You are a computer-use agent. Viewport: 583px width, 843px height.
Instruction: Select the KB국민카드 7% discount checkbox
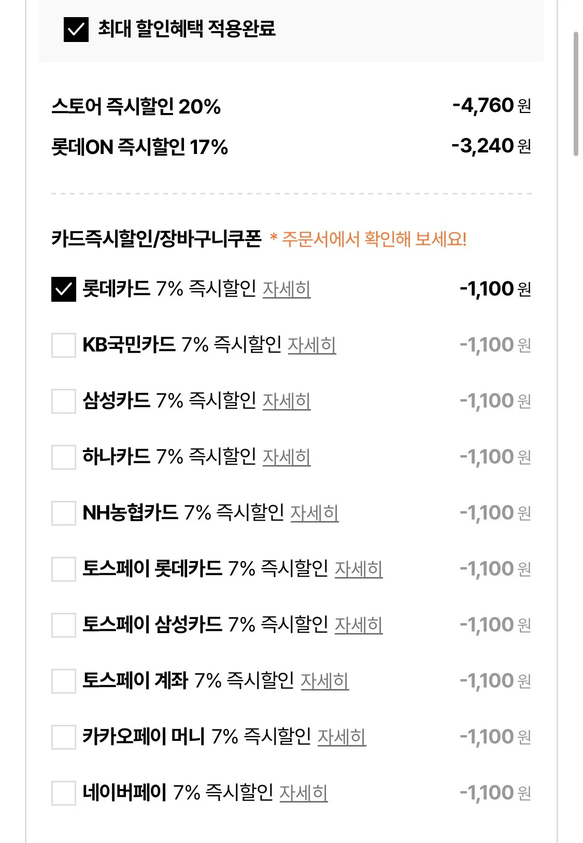point(64,345)
